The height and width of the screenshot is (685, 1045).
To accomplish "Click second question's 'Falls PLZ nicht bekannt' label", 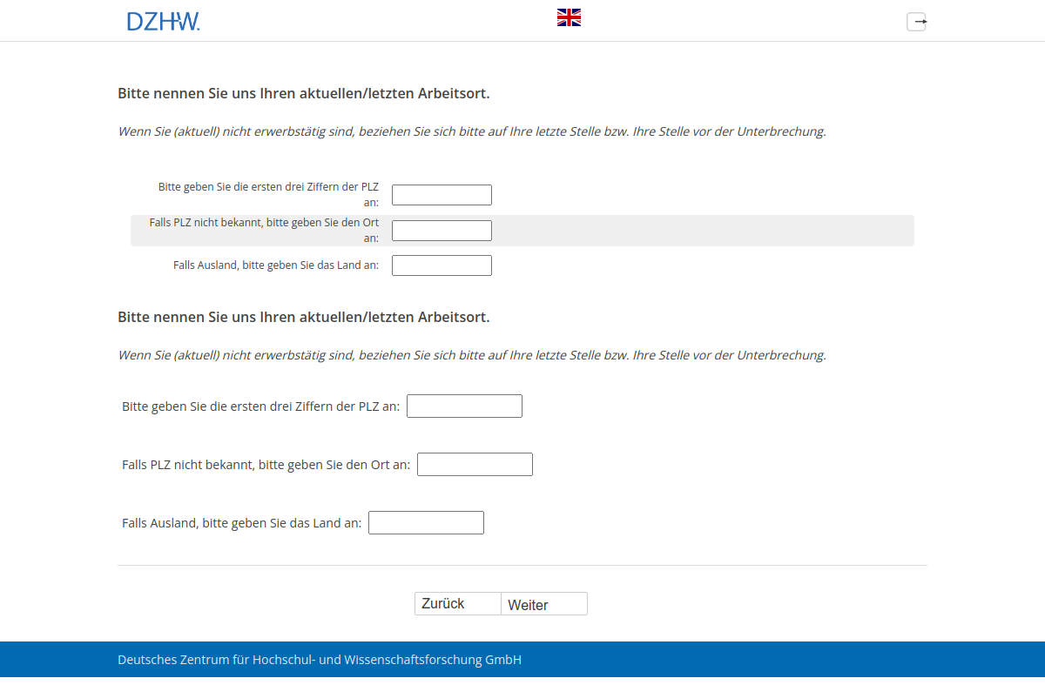I will pos(266,465).
